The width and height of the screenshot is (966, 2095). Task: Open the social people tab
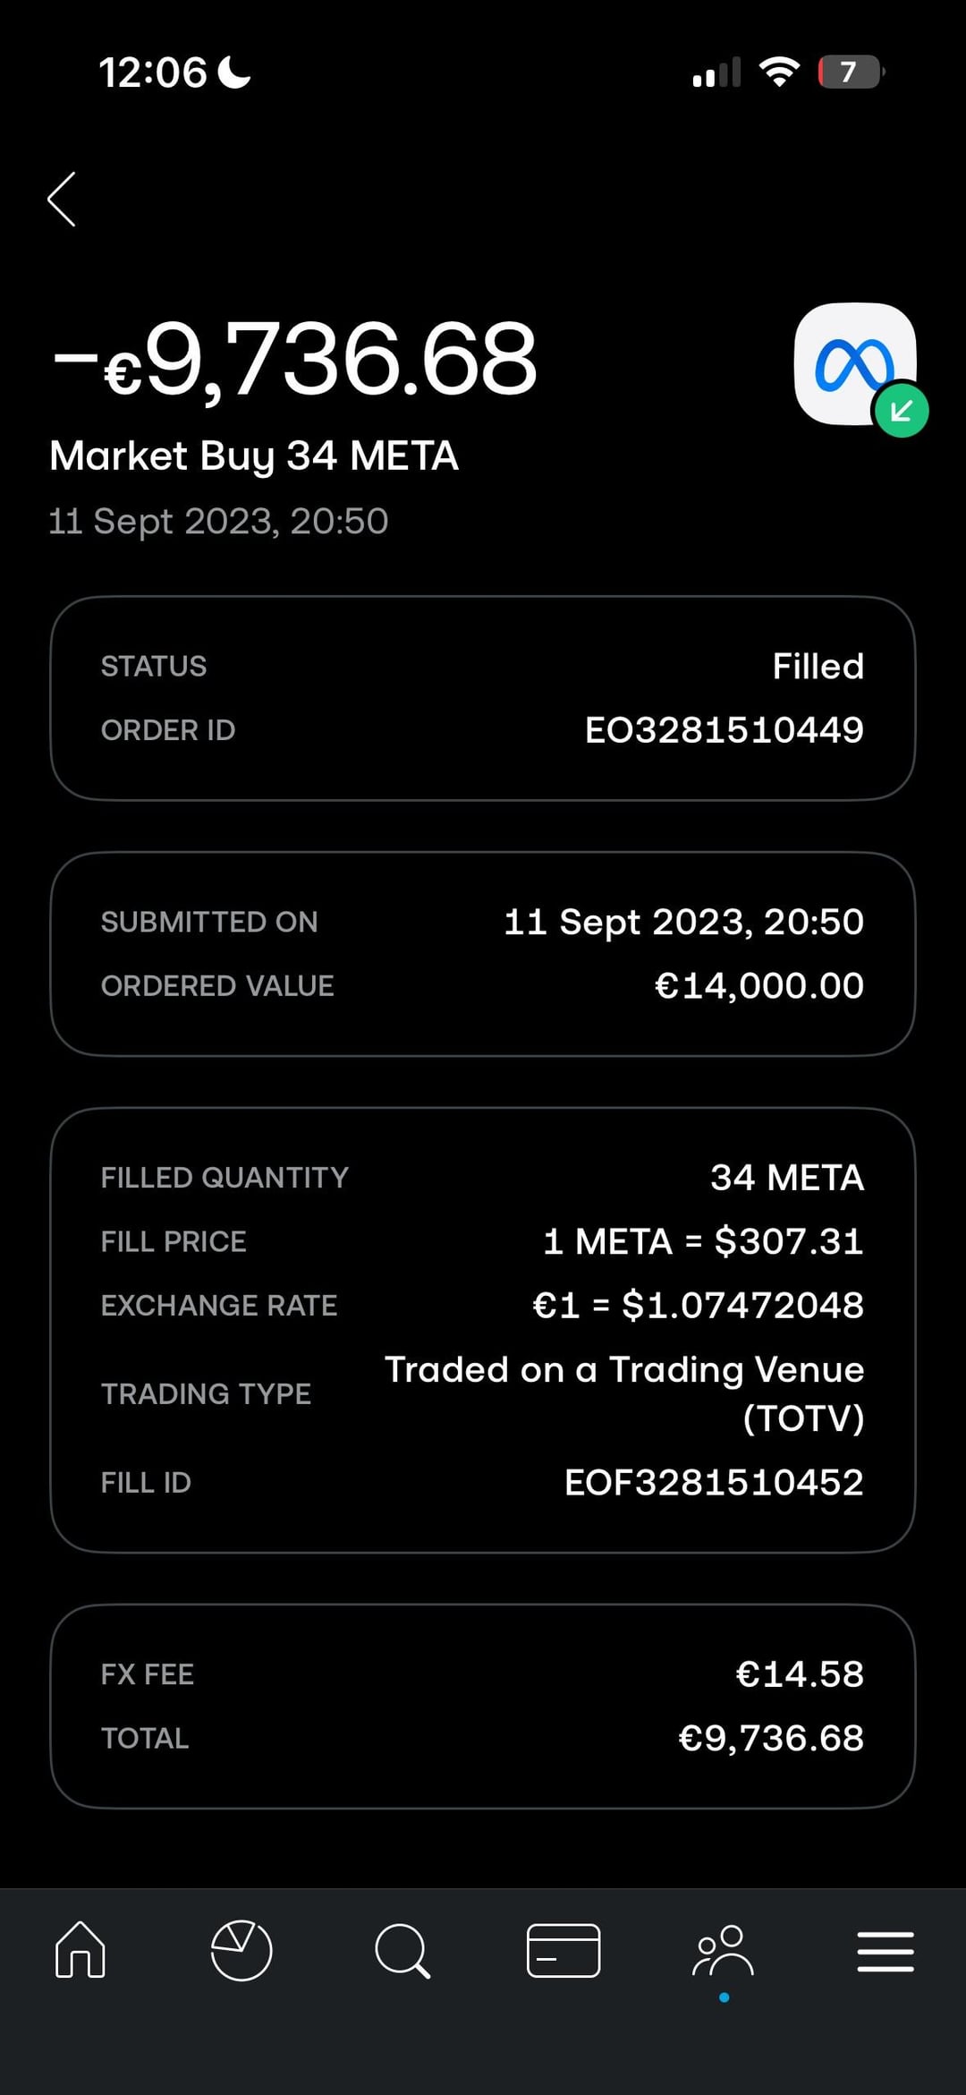(724, 1951)
